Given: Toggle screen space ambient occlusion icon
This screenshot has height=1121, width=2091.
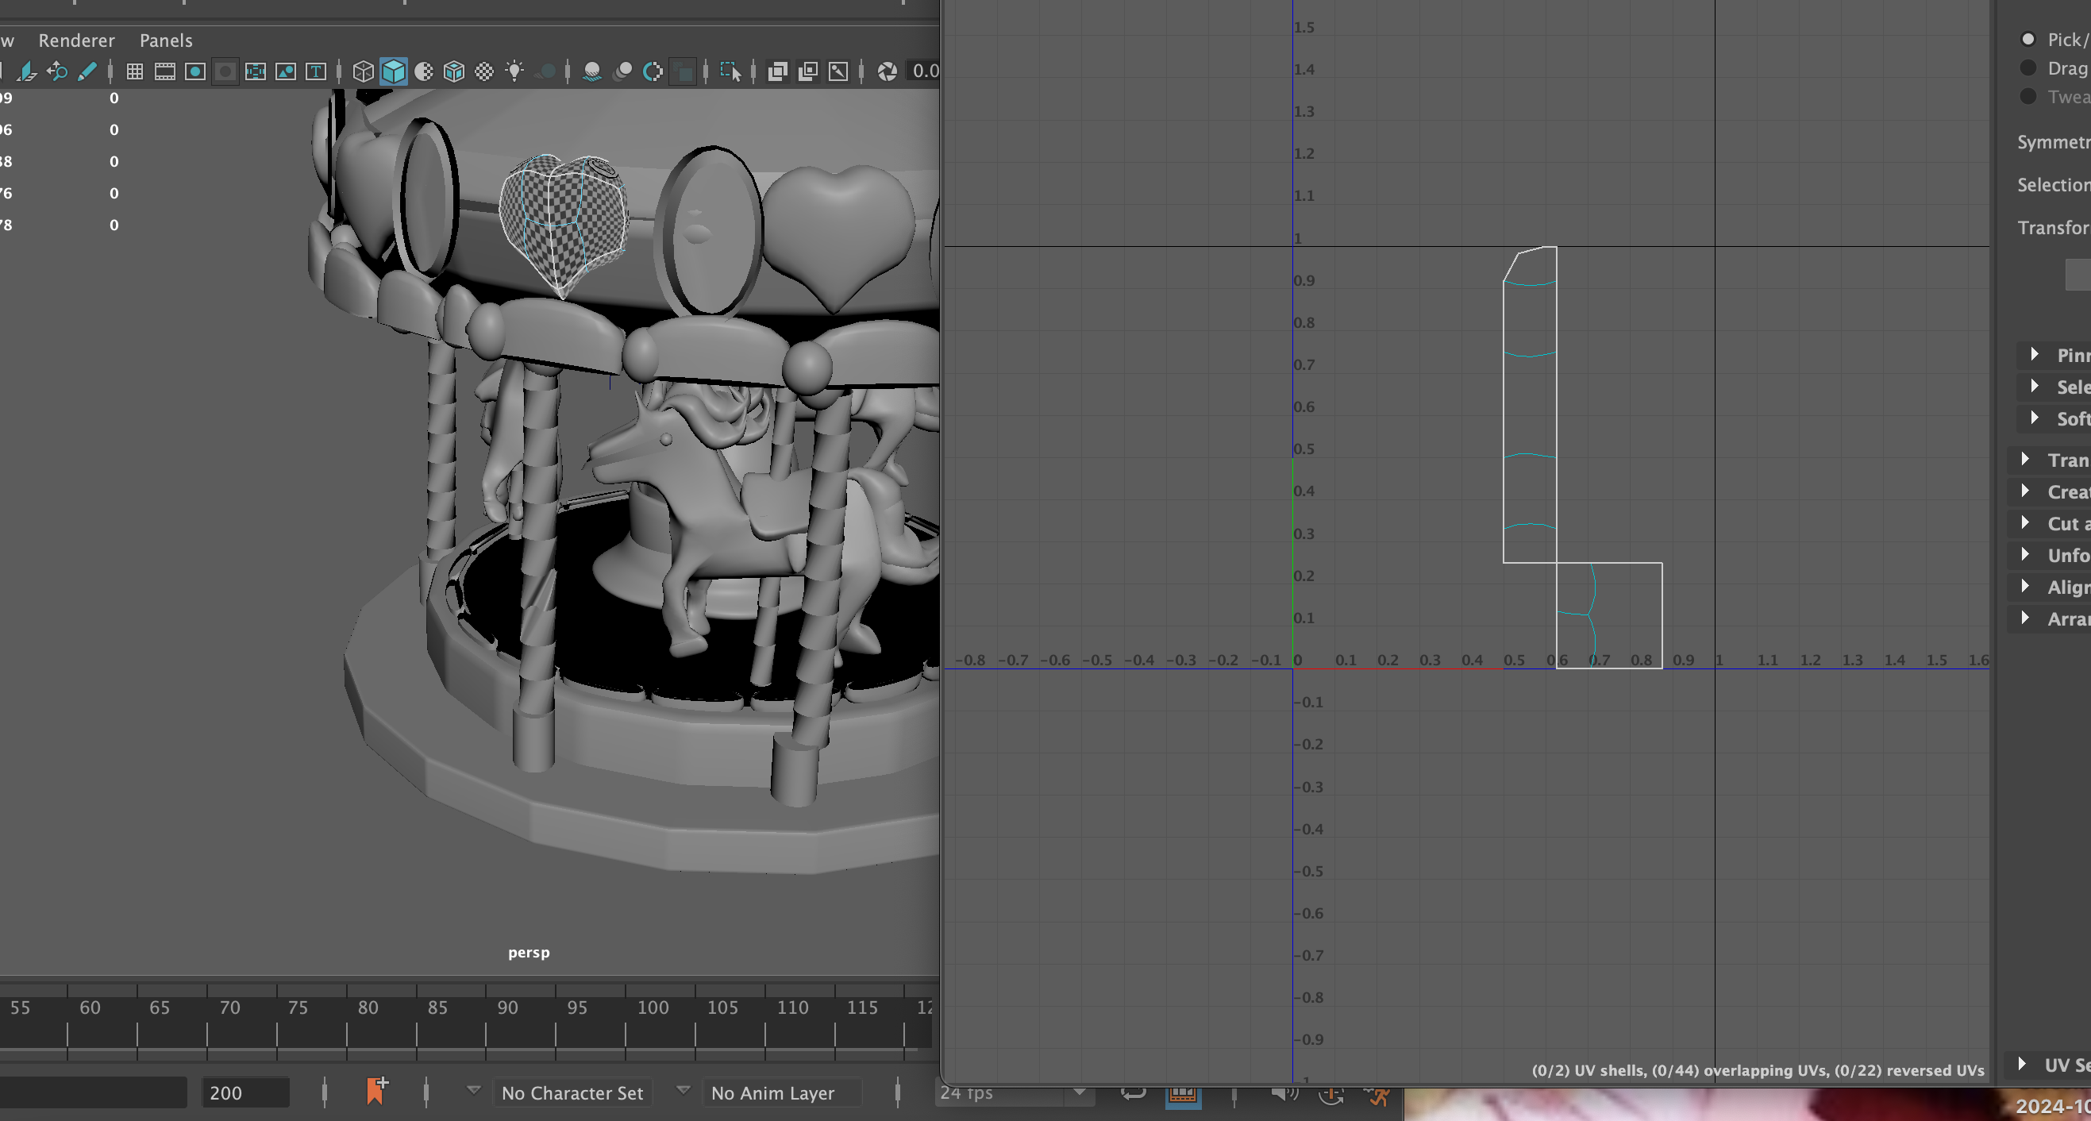Looking at the screenshot, I should click(592, 71).
